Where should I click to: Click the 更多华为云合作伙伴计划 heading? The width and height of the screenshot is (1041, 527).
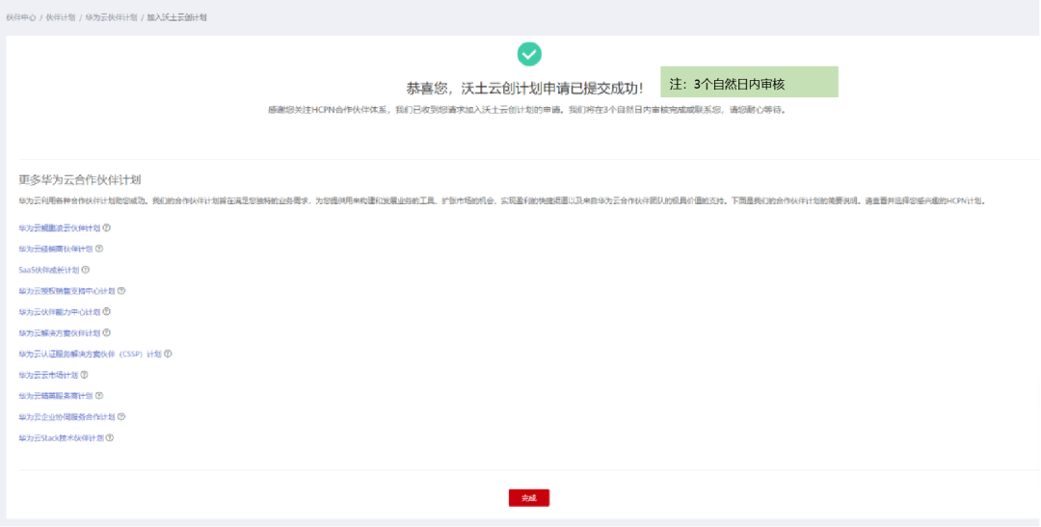(x=80, y=180)
